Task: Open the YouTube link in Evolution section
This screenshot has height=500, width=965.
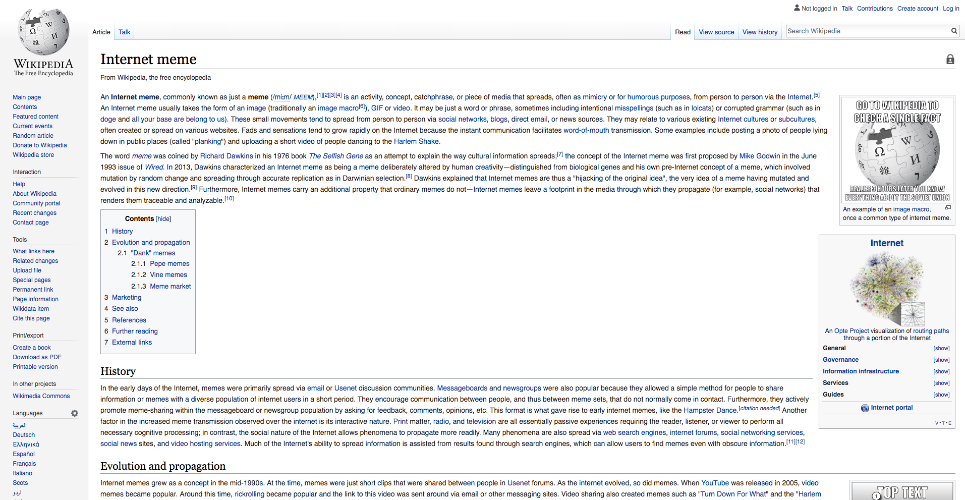Action: pos(715,483)
